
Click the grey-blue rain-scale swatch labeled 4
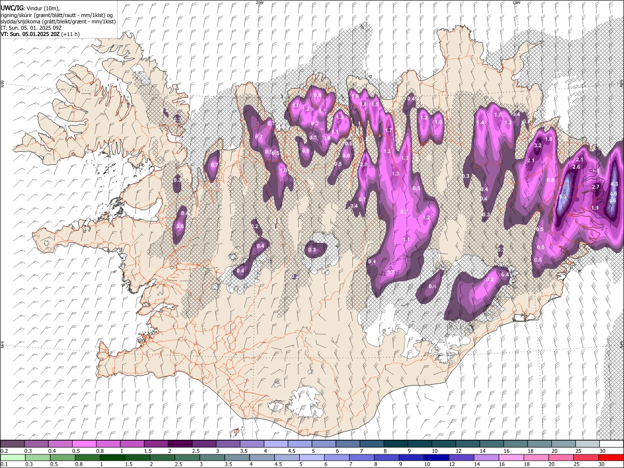coord(262,457)
